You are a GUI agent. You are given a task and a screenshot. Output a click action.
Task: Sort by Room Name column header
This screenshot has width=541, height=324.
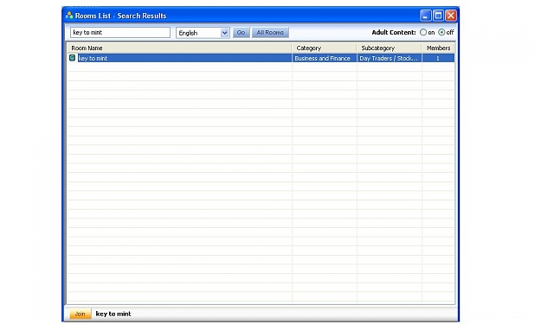click(x=179, y=48)
